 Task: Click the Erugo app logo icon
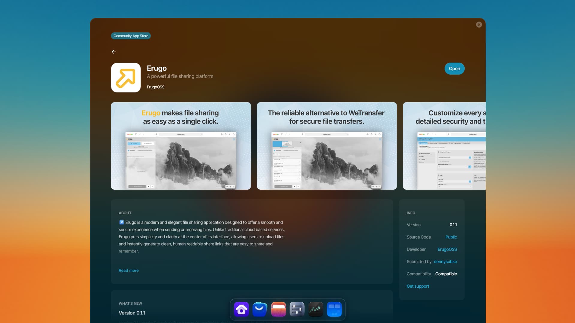pos(126,78)
